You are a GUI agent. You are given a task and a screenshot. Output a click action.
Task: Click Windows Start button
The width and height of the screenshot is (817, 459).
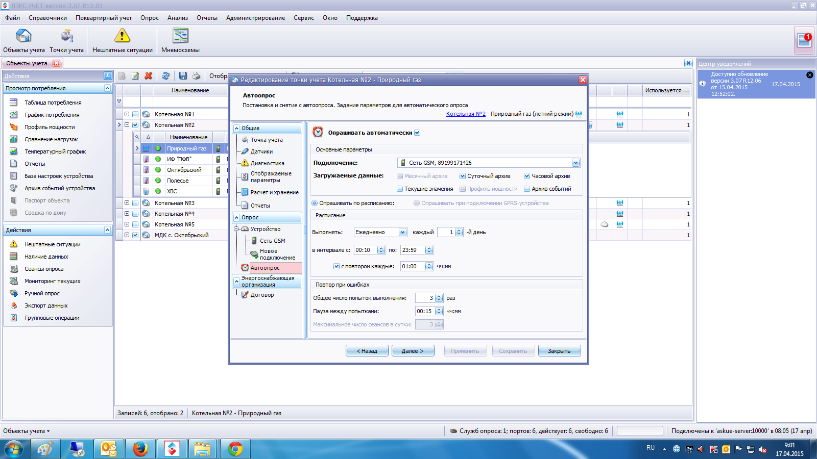click(14, 449)
